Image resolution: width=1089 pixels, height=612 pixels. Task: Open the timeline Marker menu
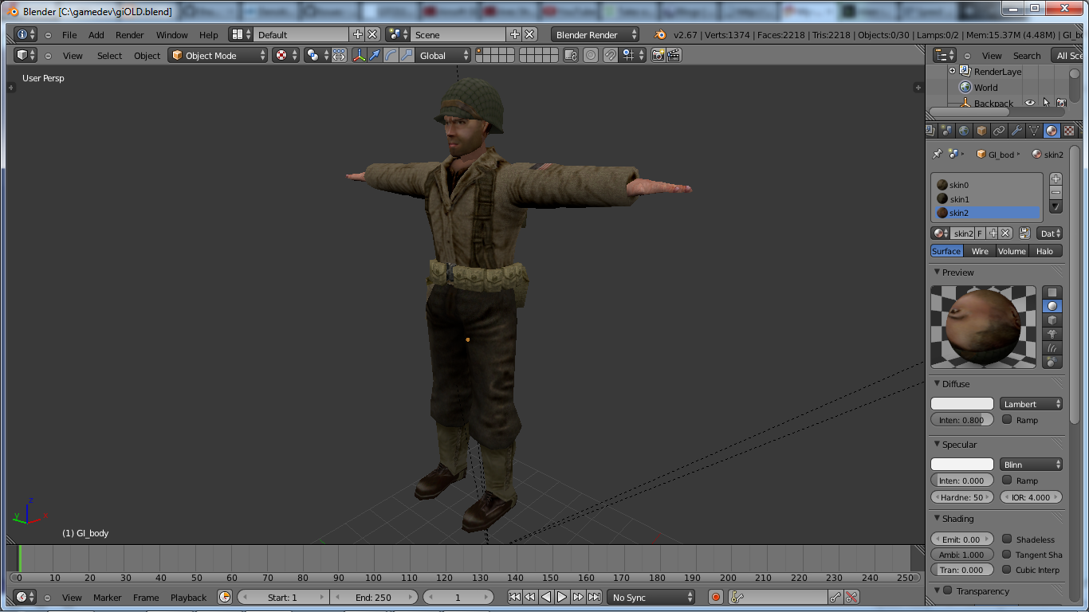pos(107,598)
